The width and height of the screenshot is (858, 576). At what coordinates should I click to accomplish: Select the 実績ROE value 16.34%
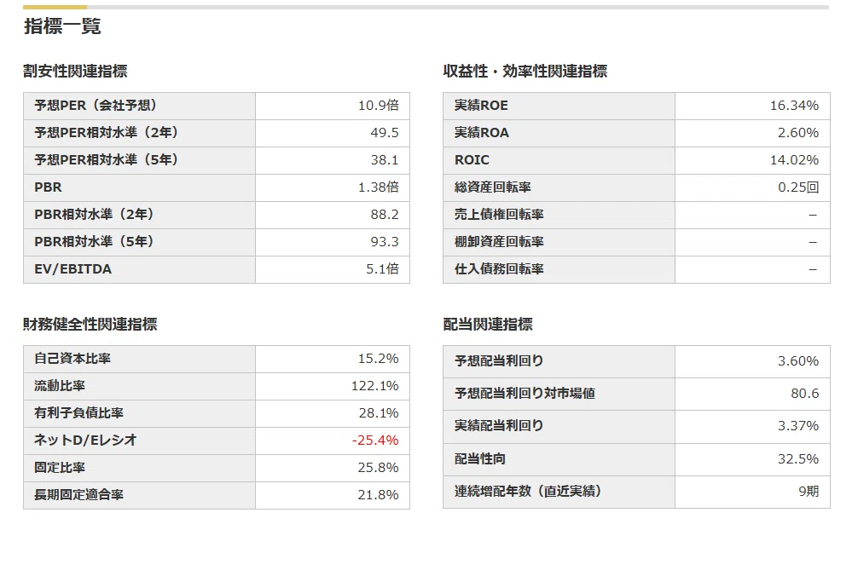pos(794,106)
